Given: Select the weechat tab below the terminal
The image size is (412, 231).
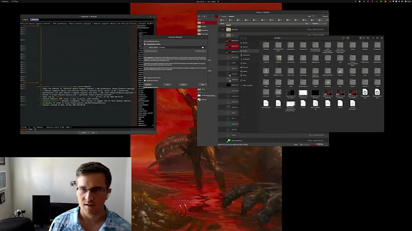Looking at the screenshot, I should (x=84, y=133).
